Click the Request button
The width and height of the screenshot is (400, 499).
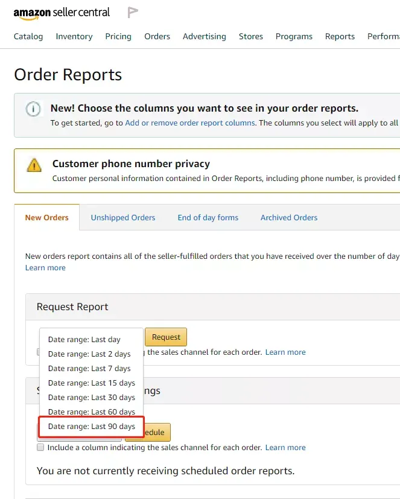click(x=166, y=337)
